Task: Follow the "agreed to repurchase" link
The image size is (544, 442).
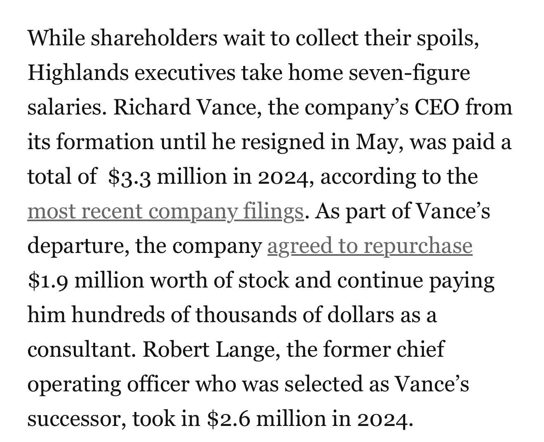Action: (370, 246)
